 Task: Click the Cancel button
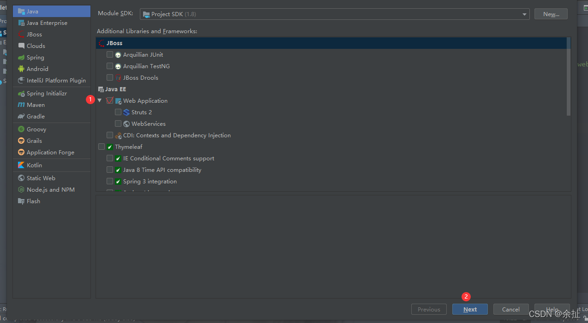click(x=511, y=309)
